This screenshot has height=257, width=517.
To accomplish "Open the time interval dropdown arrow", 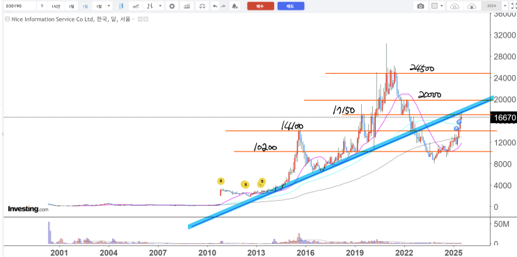I will pos(109,6).
